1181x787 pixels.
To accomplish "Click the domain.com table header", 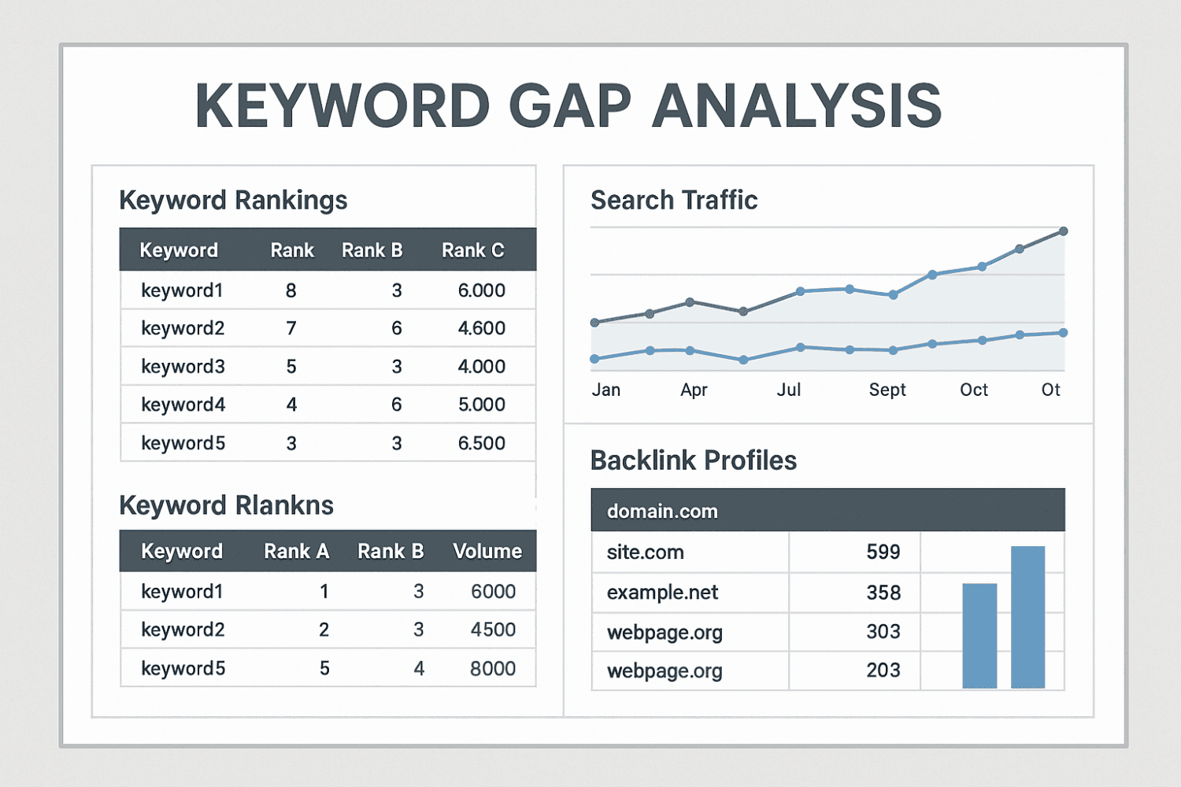I will click(662, 512).
